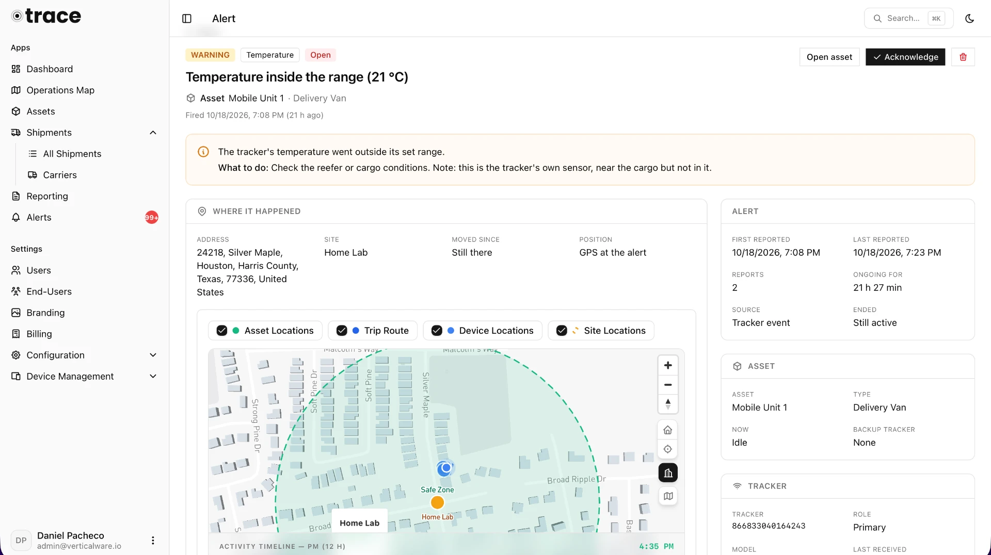Viewport: 991px width, 555px height.
Task: Open Alerts with 99+ badge
Action: pos(85,217)
